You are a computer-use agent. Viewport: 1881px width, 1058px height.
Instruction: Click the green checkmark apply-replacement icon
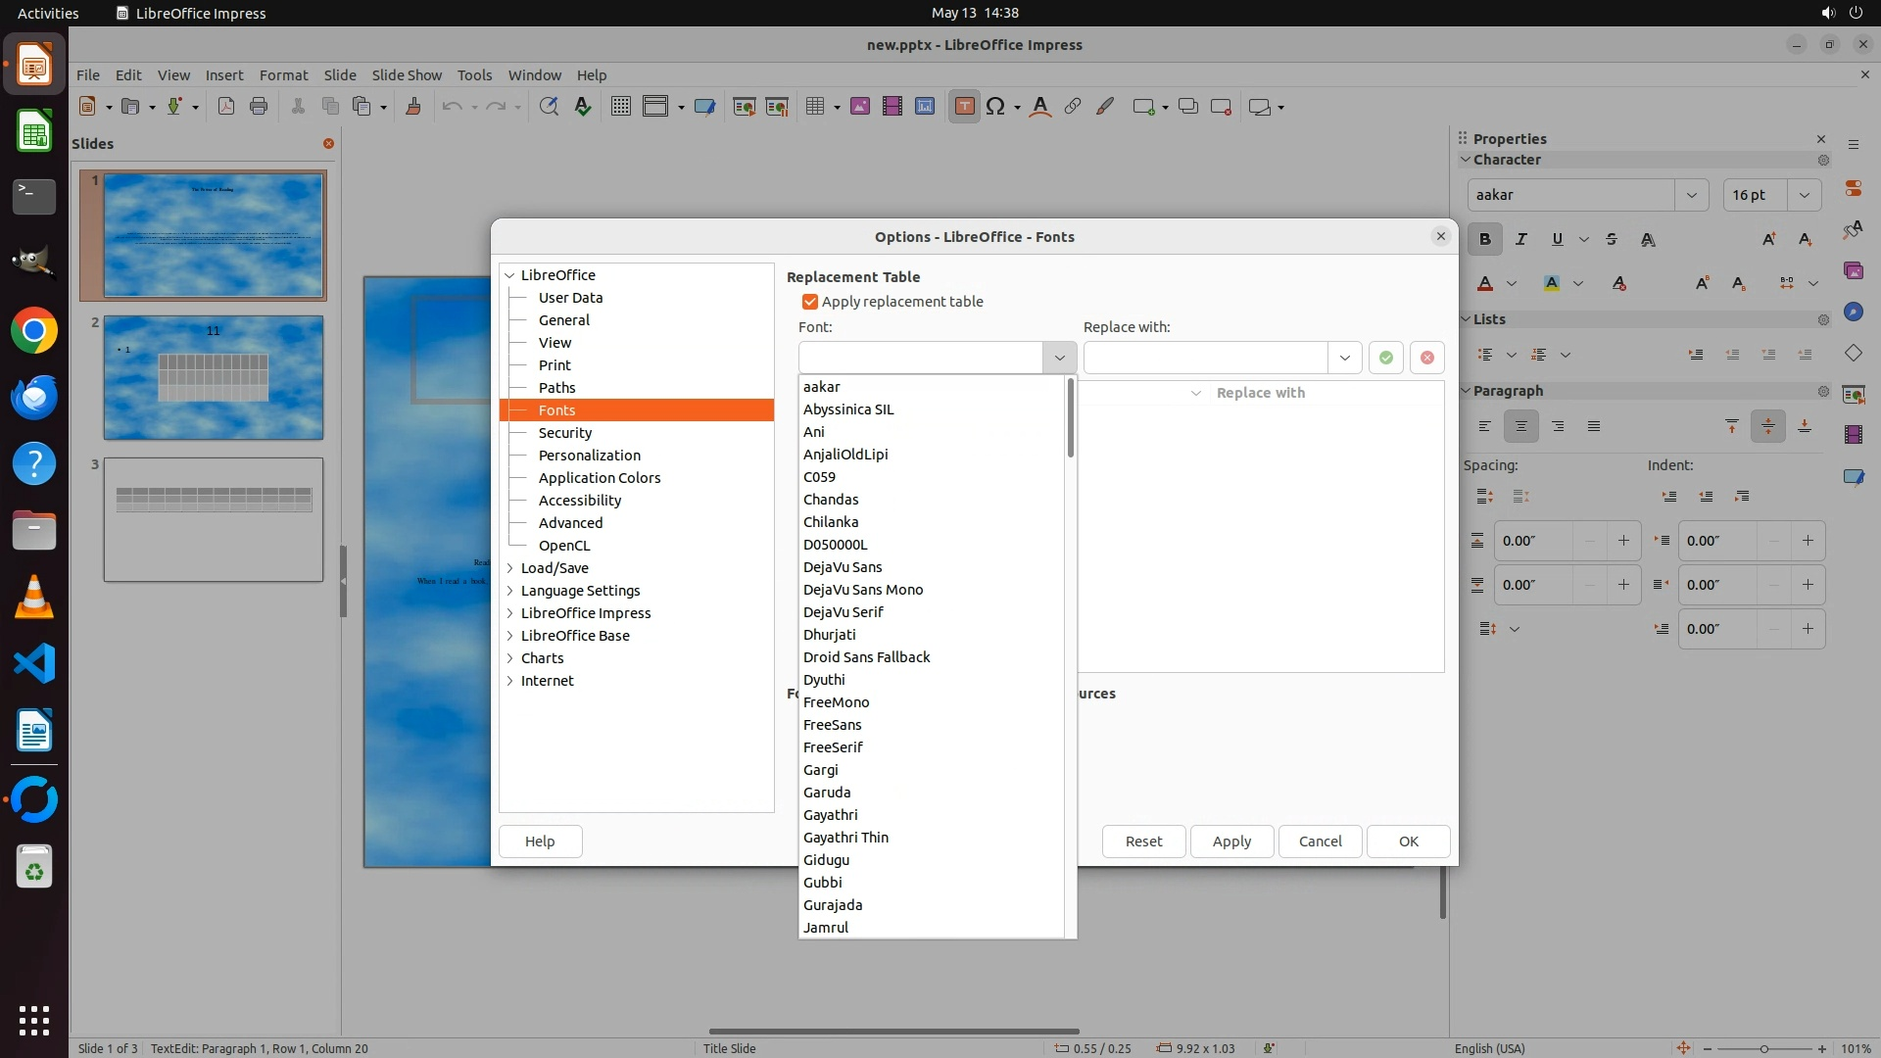click(1385, 358)
